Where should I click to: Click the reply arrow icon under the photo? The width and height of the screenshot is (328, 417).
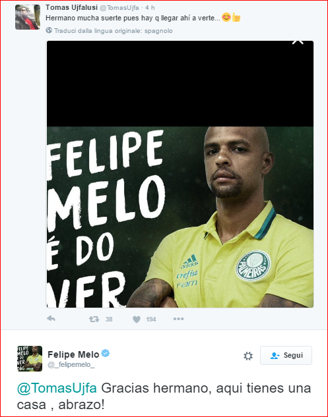tap(51, 318)
